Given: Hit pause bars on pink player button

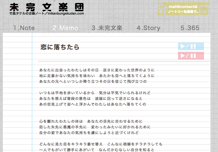Looking at the screenshot, I should [193, 56].
